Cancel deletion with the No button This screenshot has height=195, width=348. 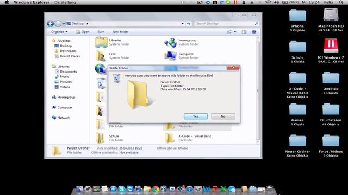coord(223,116)
